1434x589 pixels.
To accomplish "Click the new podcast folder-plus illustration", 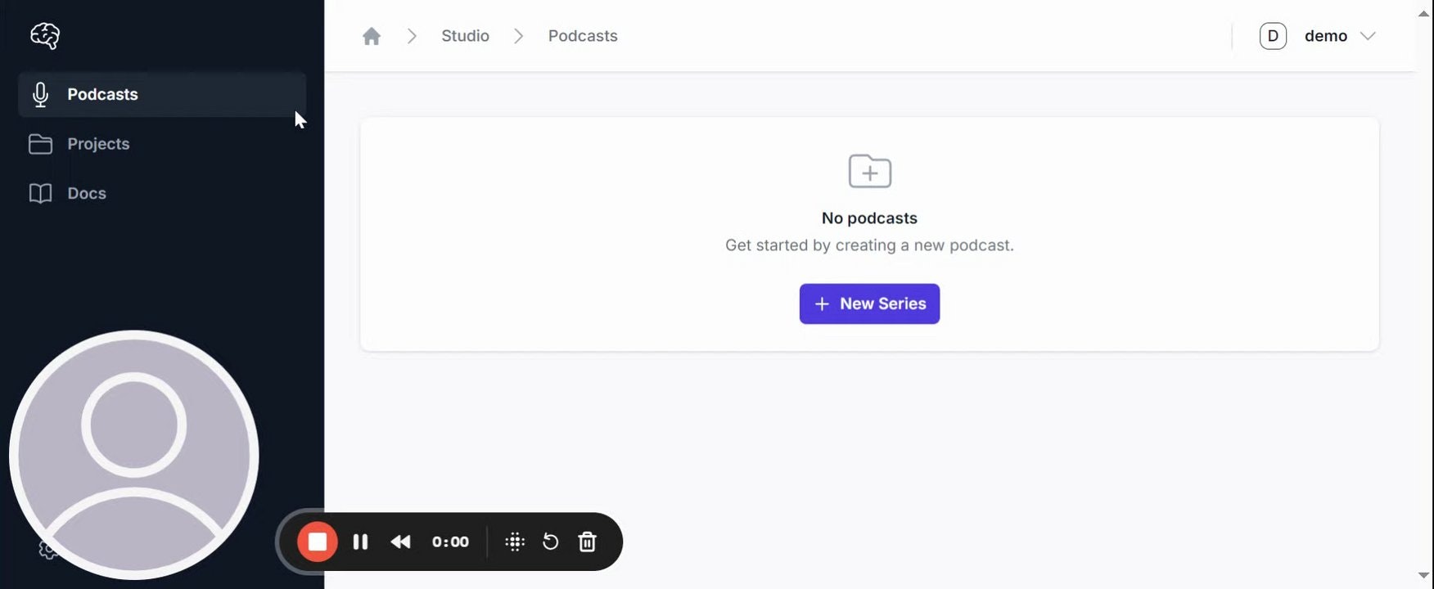I will [869, 171].
